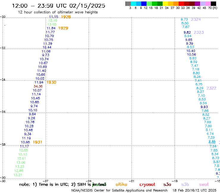Click lavender pass number 2322

(211, 88)
